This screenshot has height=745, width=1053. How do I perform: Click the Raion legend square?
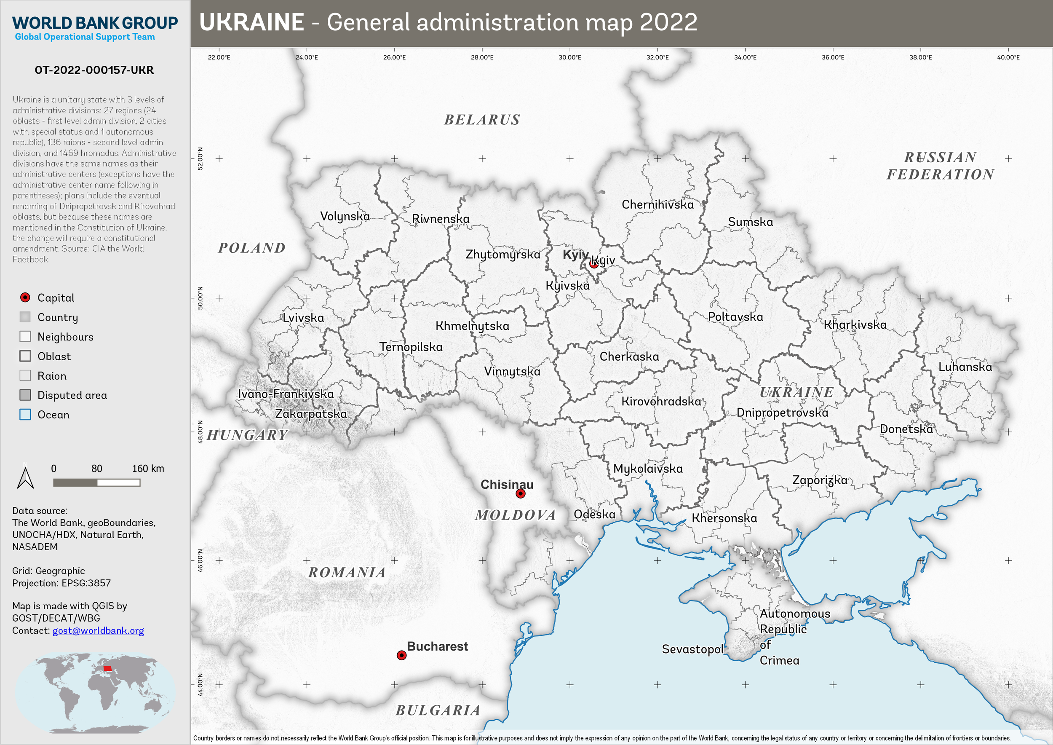click(25, 375)
